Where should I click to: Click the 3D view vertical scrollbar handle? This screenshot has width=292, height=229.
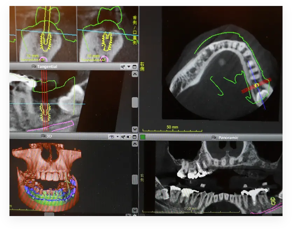(x=134, y=179)
